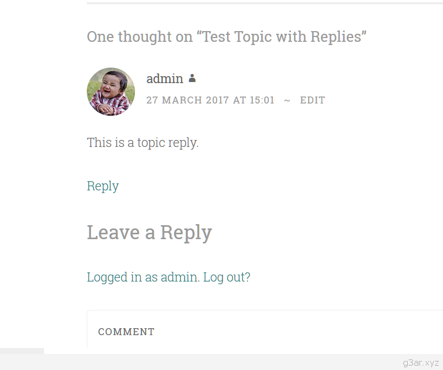Focus the Comment text box
Screen dimensions: 443x370
point(265,329)
